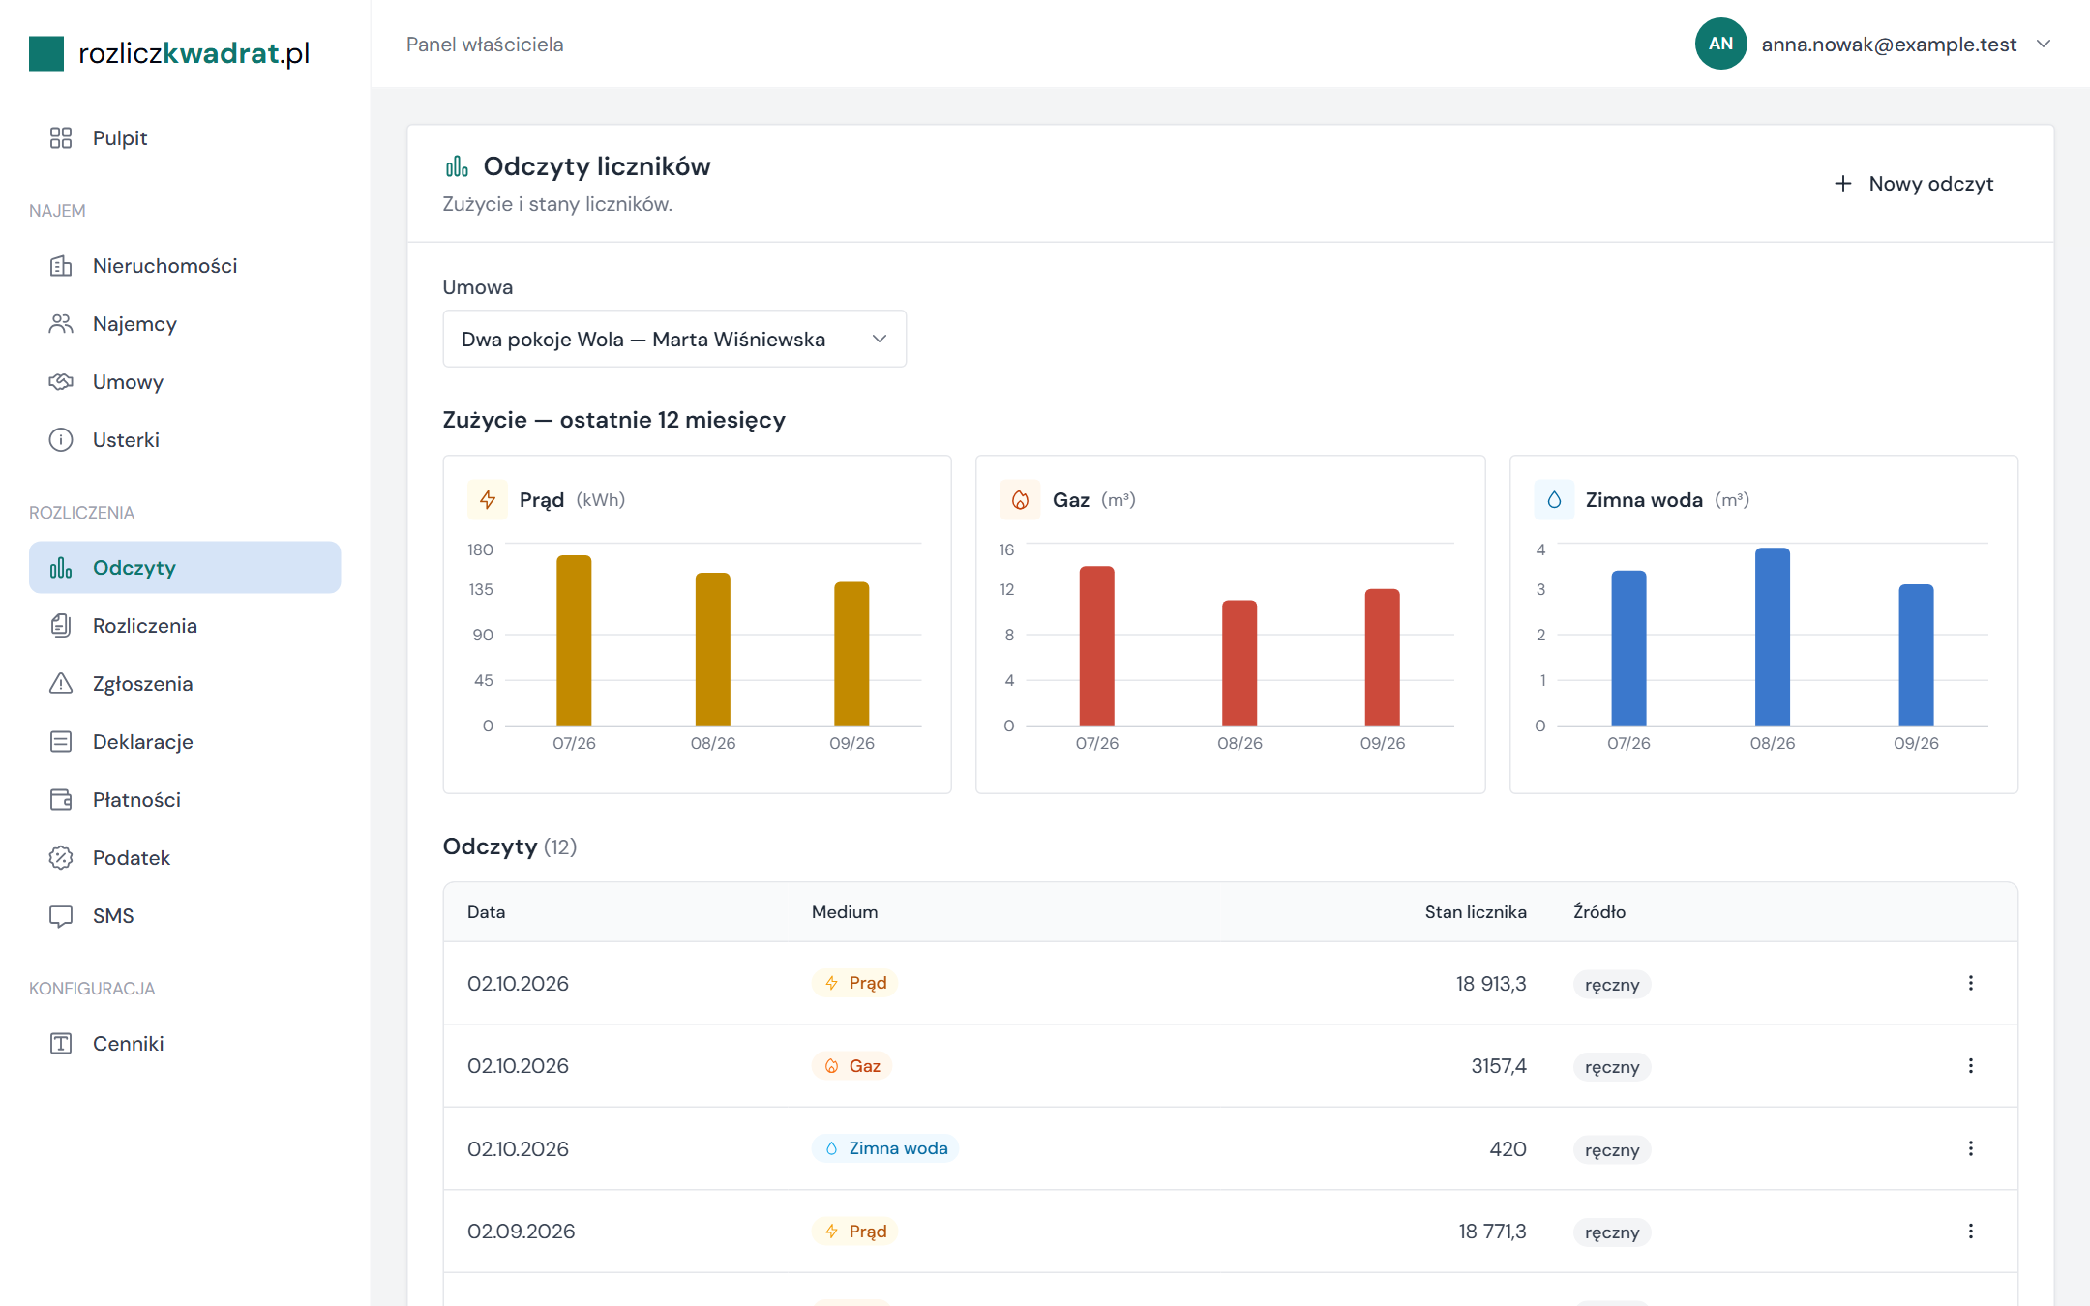Click the rozliczkwadrat.pl logo link
Screen dimensions: 2090x1306
(x=170, y=53)
